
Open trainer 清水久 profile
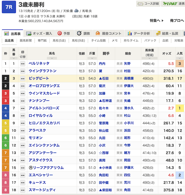pos(129,108)
